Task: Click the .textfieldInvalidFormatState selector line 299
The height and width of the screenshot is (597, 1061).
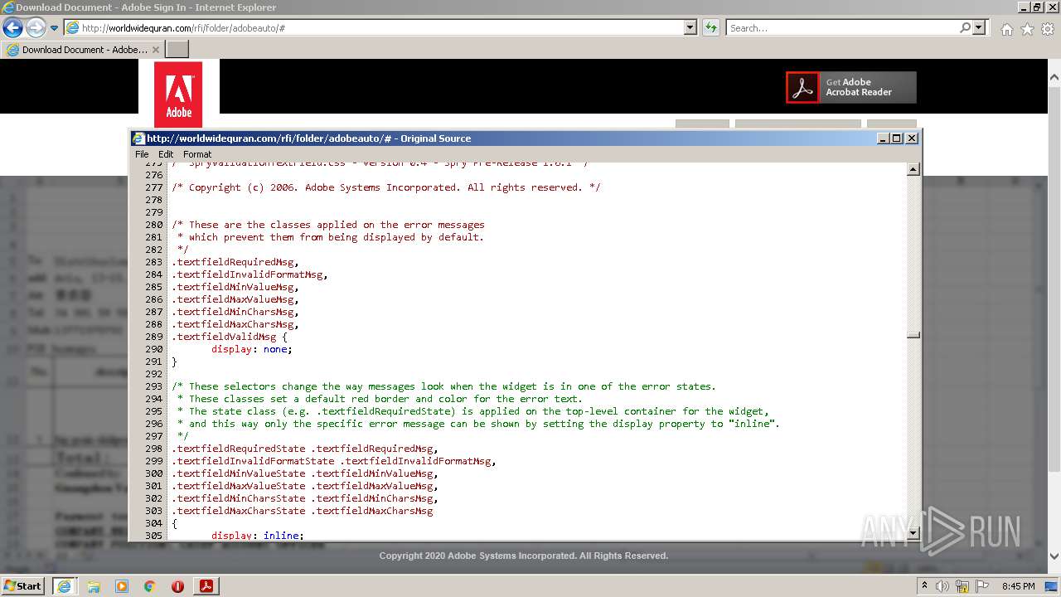Action: coord(334,461)
